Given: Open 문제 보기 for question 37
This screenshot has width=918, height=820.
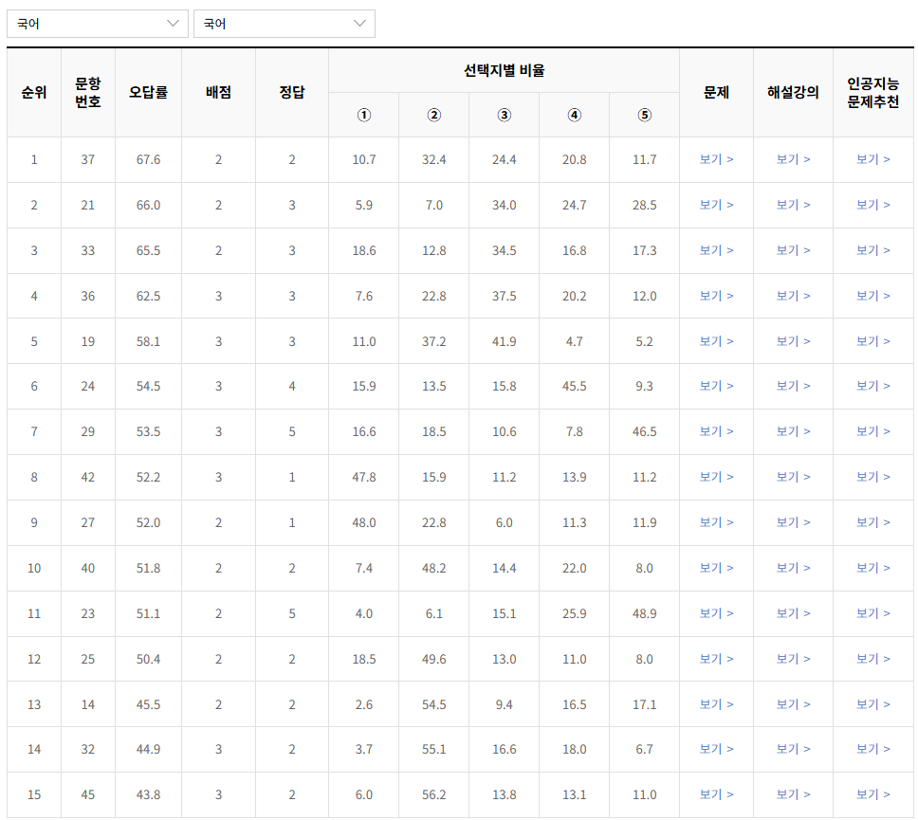Looking at the screenshot, I should (x=716, y=160).
